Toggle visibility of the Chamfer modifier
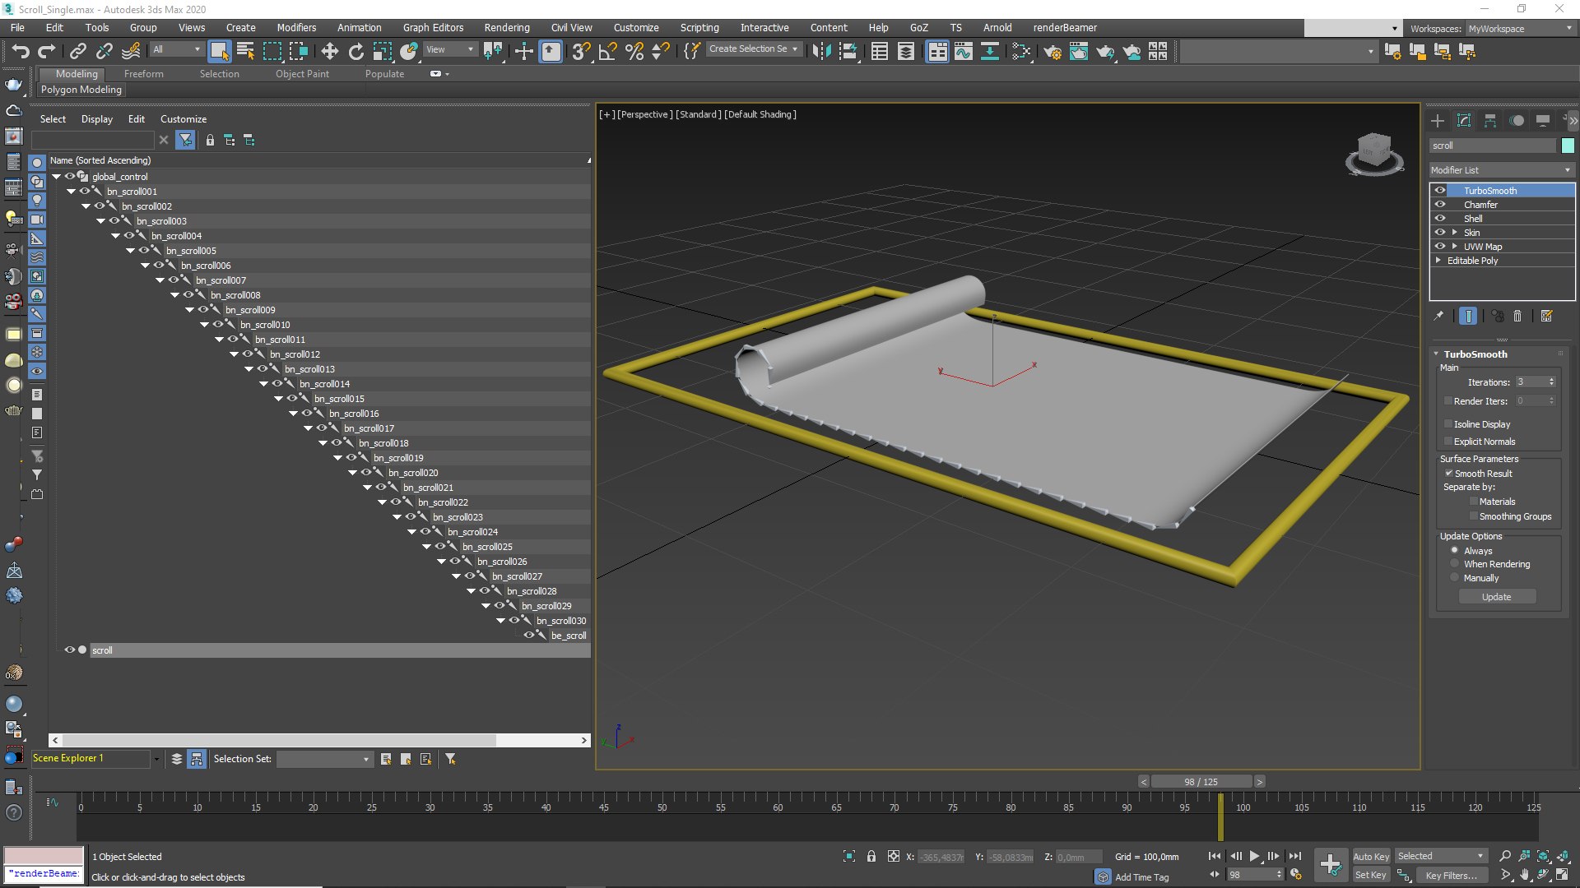This screenshot has width=1580, height=888. 1440,204
